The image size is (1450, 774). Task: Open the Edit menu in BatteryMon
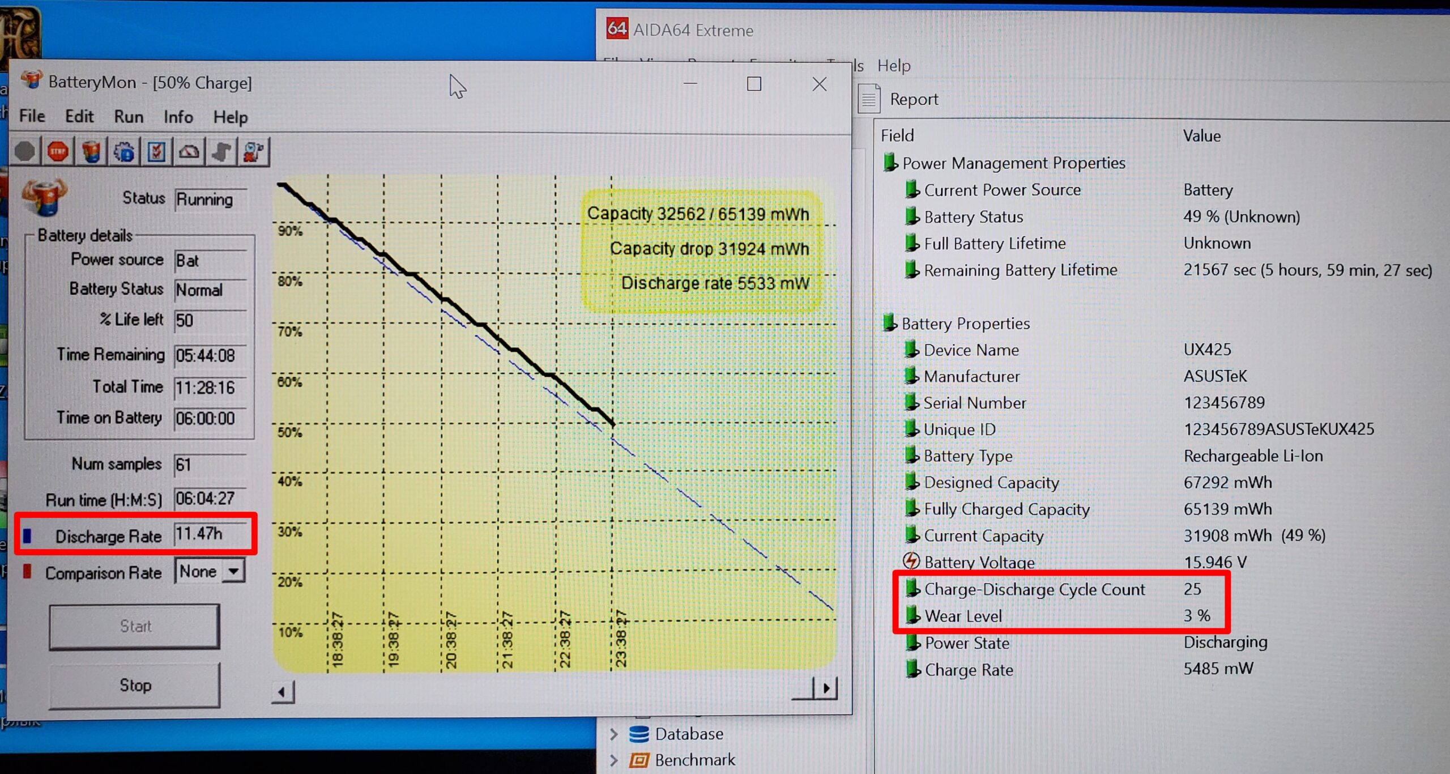click(x=79, y=117)
